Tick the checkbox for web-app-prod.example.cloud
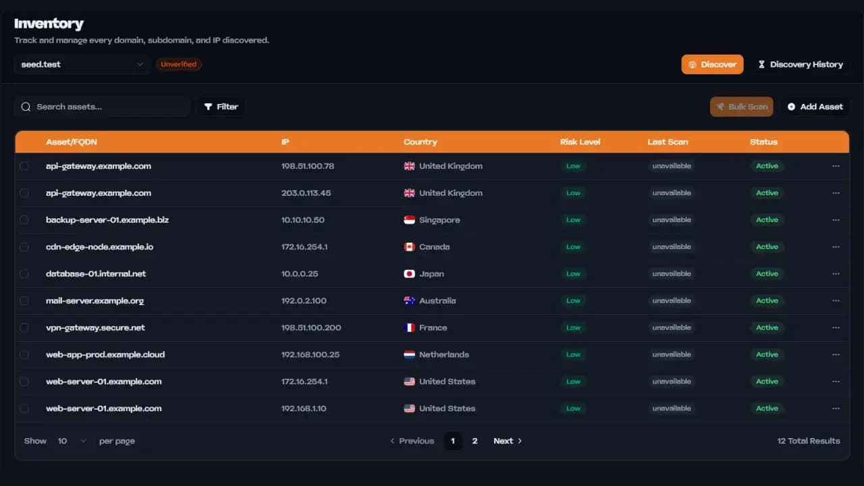Viewport: 864px width, 486px height. click(x=24, y=354)
